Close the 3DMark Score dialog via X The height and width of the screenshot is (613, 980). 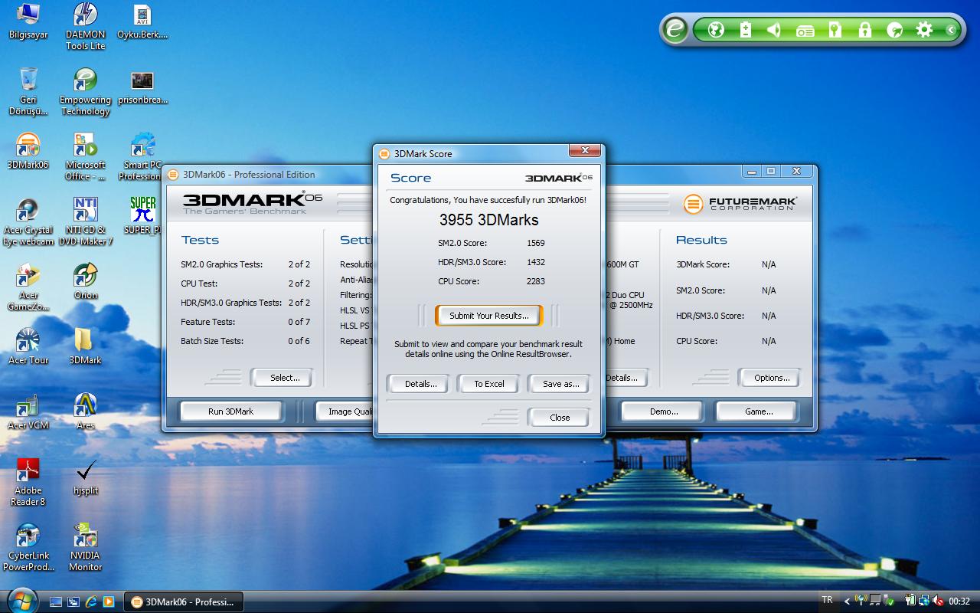pos(585,151)
